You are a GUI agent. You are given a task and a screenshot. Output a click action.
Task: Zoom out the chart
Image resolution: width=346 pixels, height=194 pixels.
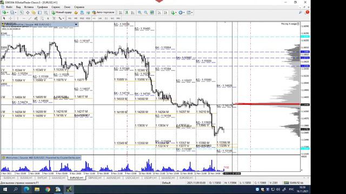[x=146, y=12]
